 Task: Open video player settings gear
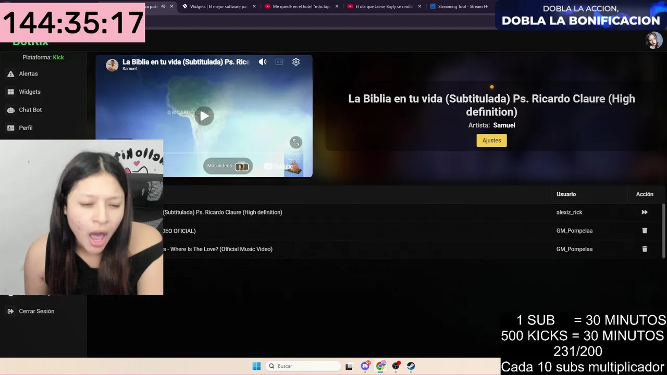click(x=296, y=62)
